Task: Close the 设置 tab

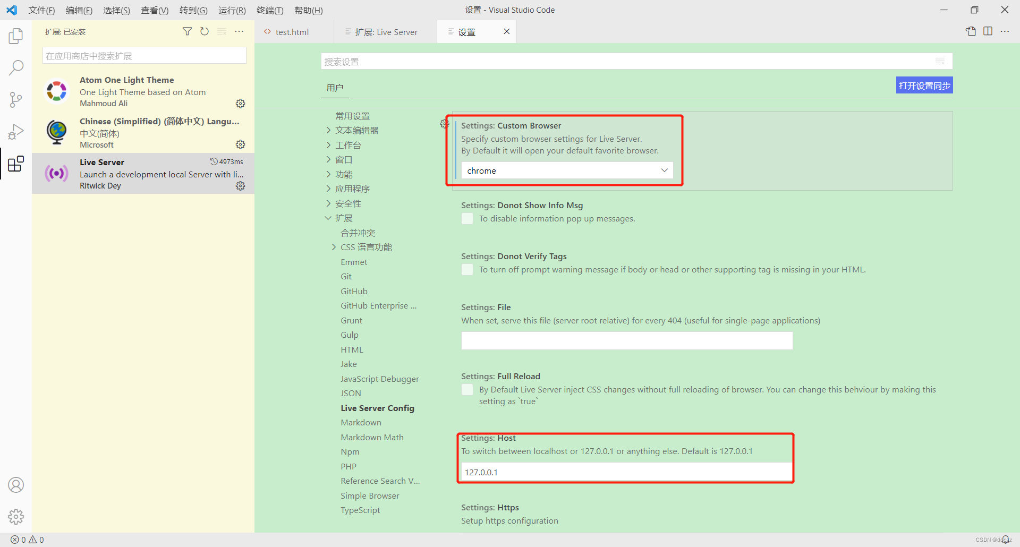Action: 507,31
